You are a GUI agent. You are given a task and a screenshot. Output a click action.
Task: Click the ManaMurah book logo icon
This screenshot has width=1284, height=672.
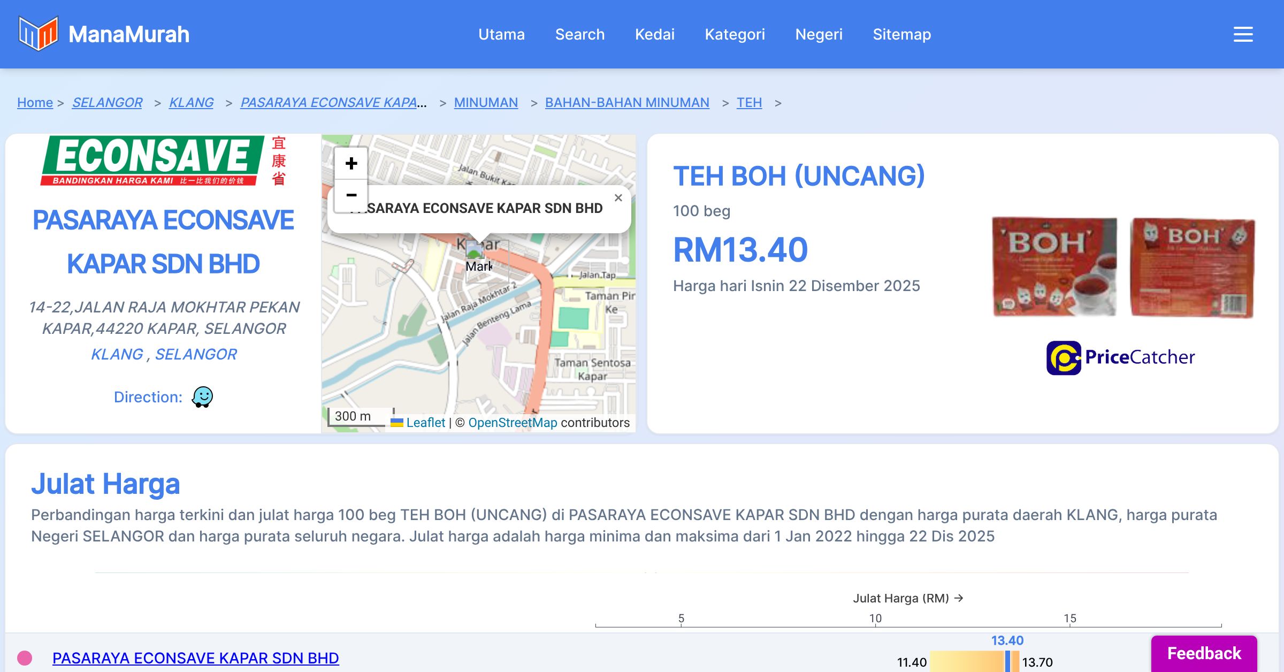(38, 34)
